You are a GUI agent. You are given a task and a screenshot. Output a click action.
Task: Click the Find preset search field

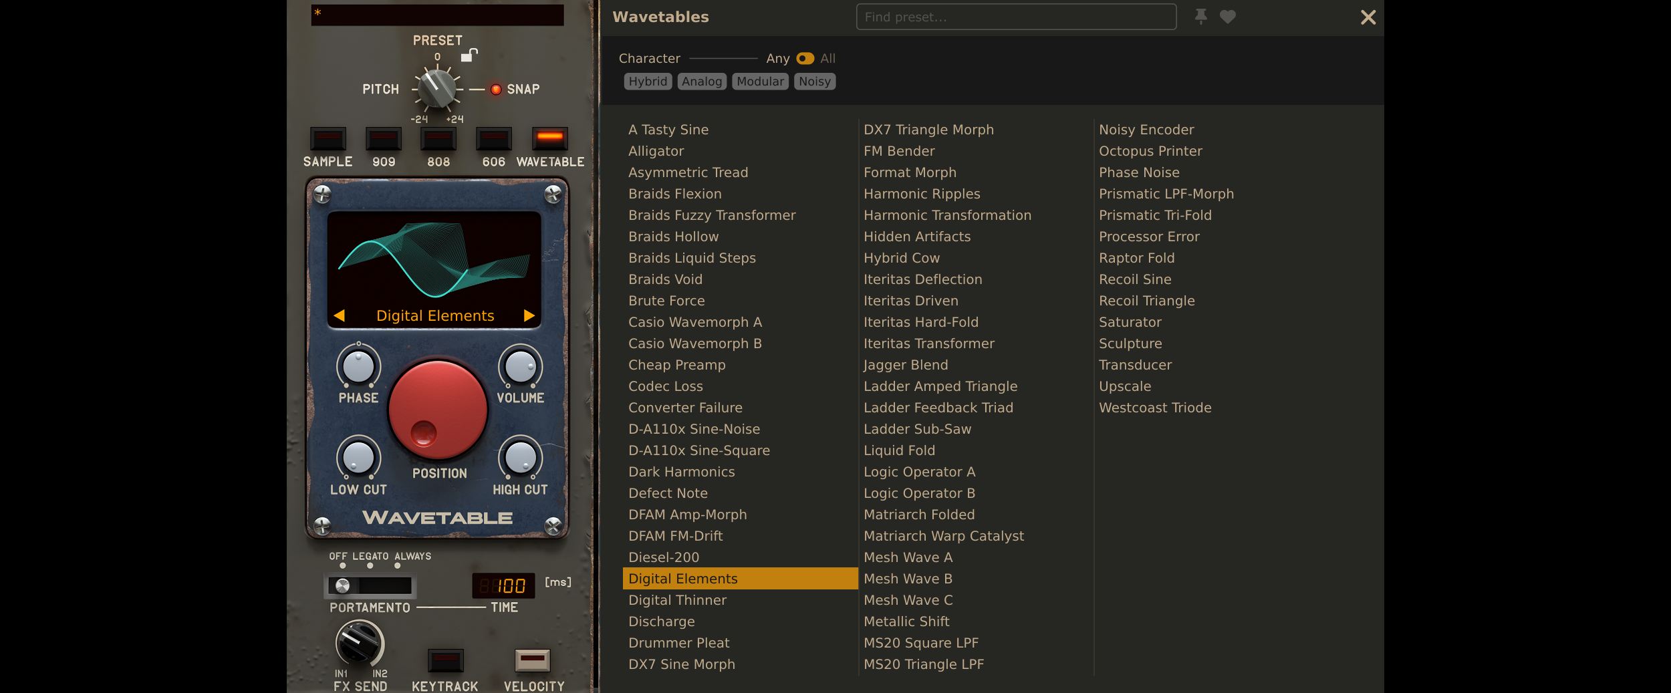pos(1016,17)
